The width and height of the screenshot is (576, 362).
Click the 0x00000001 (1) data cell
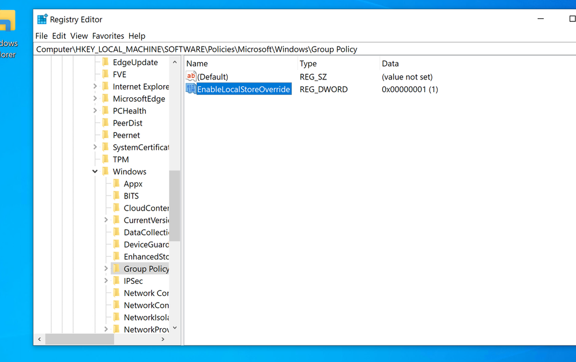(x=410, y=89)
